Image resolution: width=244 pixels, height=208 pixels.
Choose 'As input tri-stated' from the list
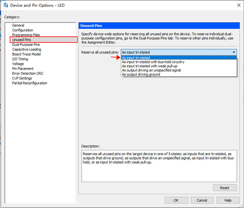click(136, 58)
